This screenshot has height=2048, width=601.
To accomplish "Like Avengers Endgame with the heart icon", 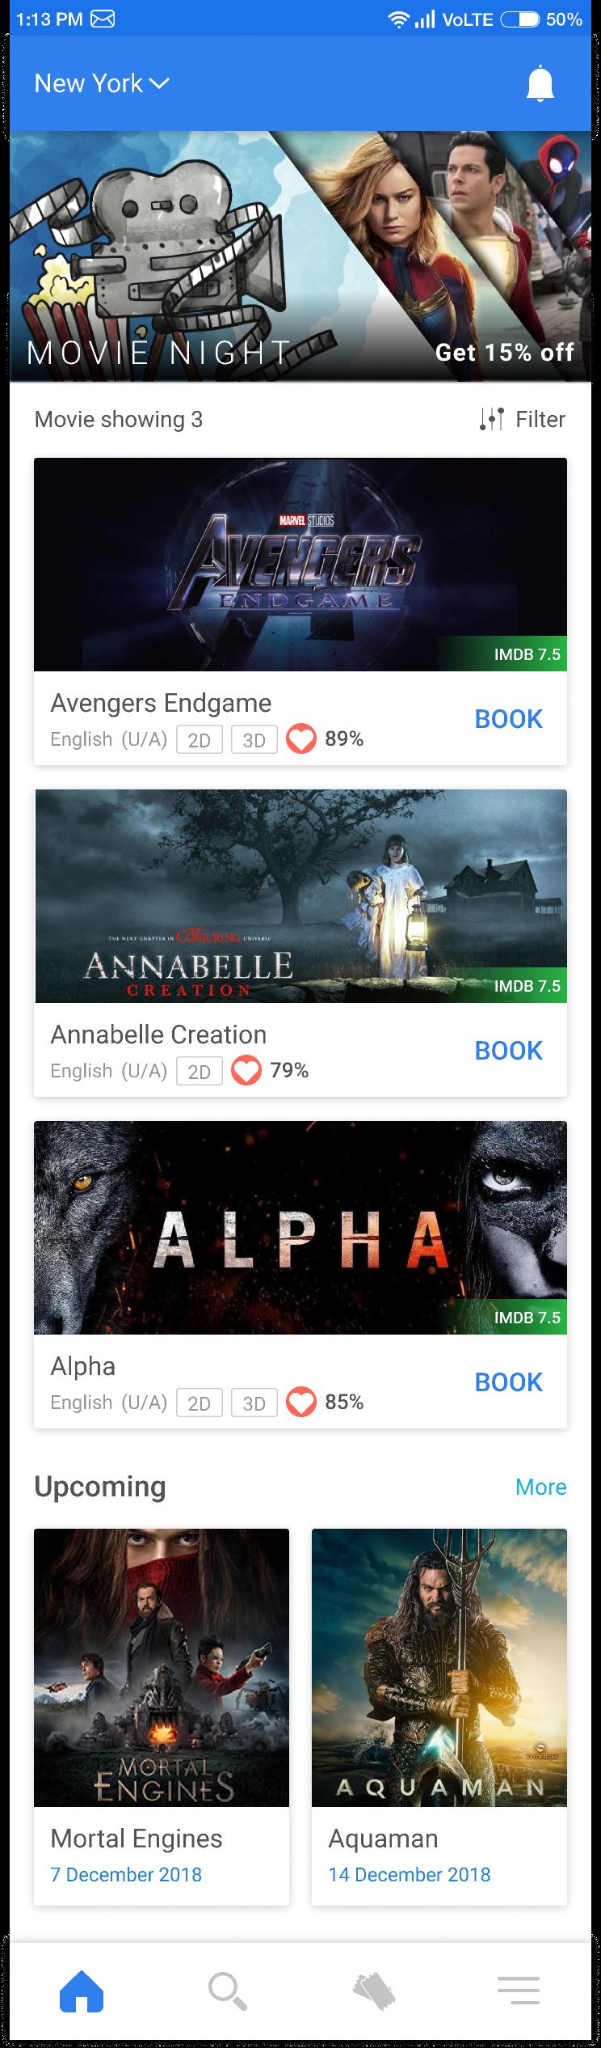I will pyautogui.click(x=301, y=738).
